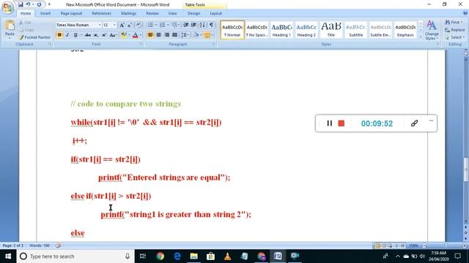469x263 pixels.
Task: Open the Insert tab
Action: (x=45, y=13)
